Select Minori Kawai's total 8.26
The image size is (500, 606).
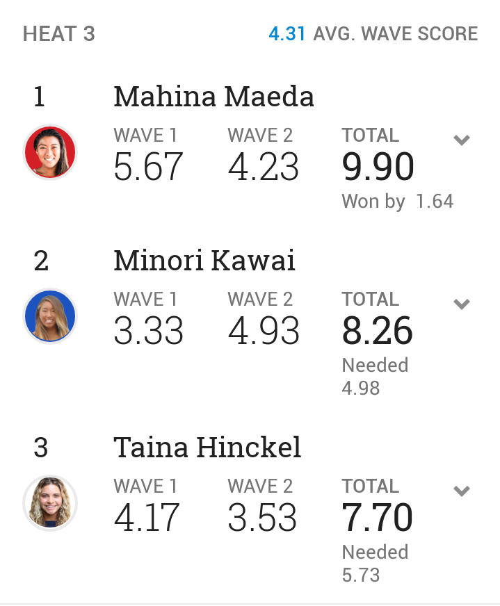point(378,331)
